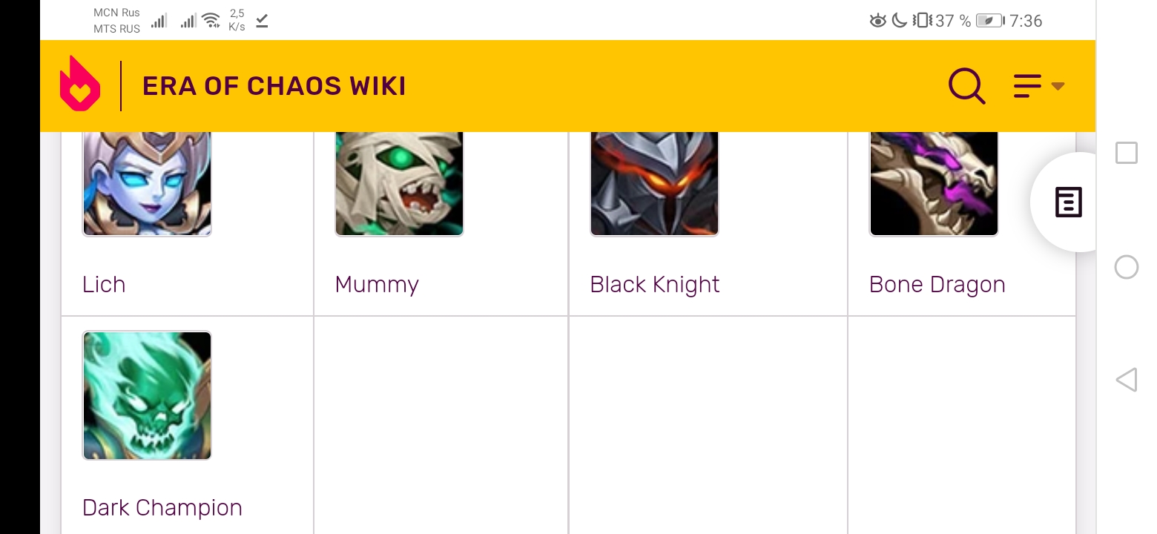This screenshot has height=534, width=1157.
Task: Tap the Bone Dragon portrait
Action: pyautogui.click(x=934, y=183)
